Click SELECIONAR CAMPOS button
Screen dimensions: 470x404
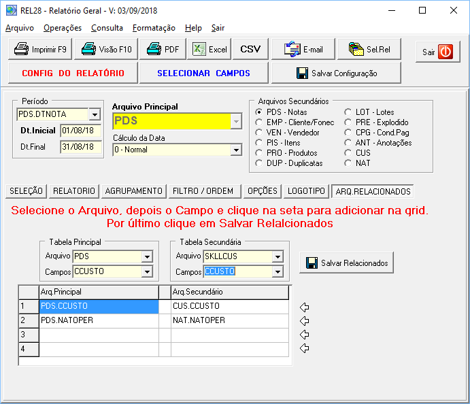tap(204, 73)
